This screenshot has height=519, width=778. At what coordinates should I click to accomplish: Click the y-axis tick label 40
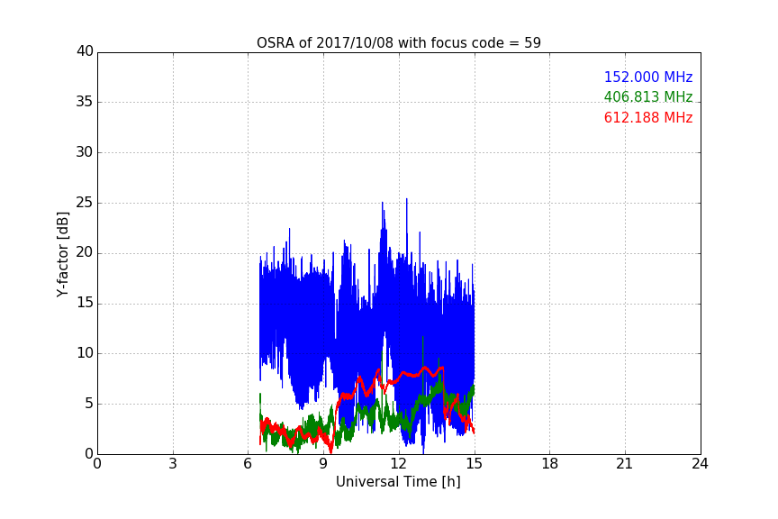(85, 51)
